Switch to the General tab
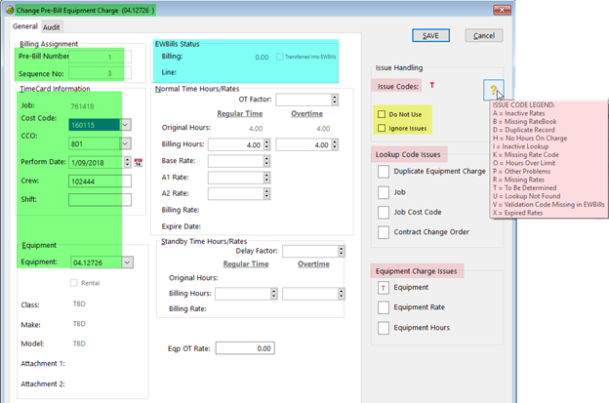Screen dimensions: 609x403 click(x=24, y=26)
